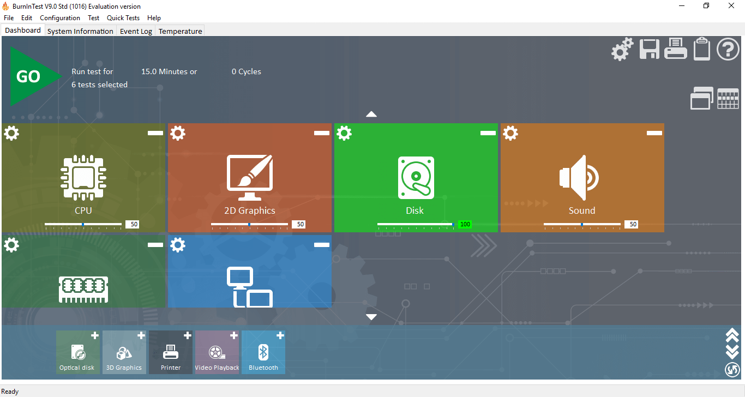Click the floppy disk save icon
The image size is (745, 397).
coord(649,50)
